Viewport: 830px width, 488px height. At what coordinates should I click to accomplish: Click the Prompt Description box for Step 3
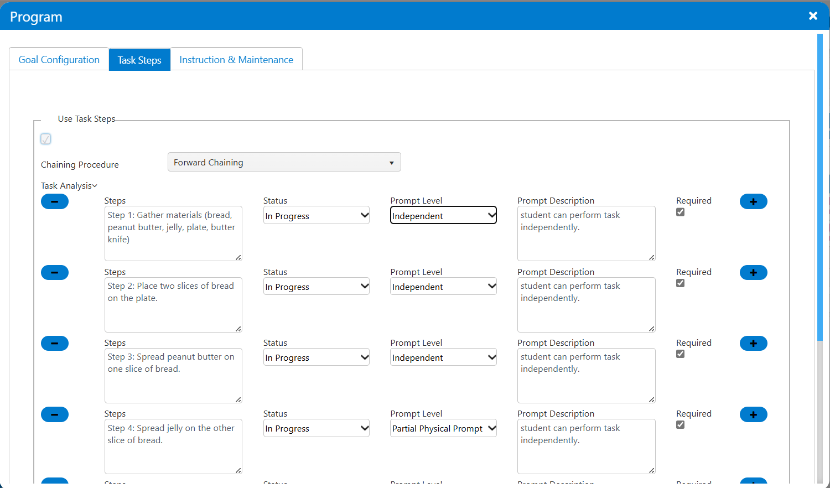[x=587, y=376]
